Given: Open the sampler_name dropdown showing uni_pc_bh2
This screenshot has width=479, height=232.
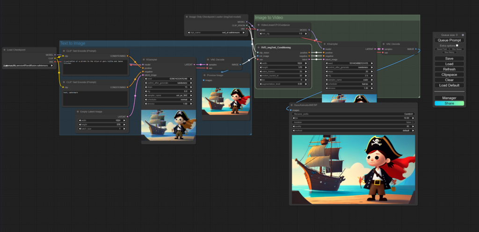Looking at the screenshot, I should pos(168,95).
